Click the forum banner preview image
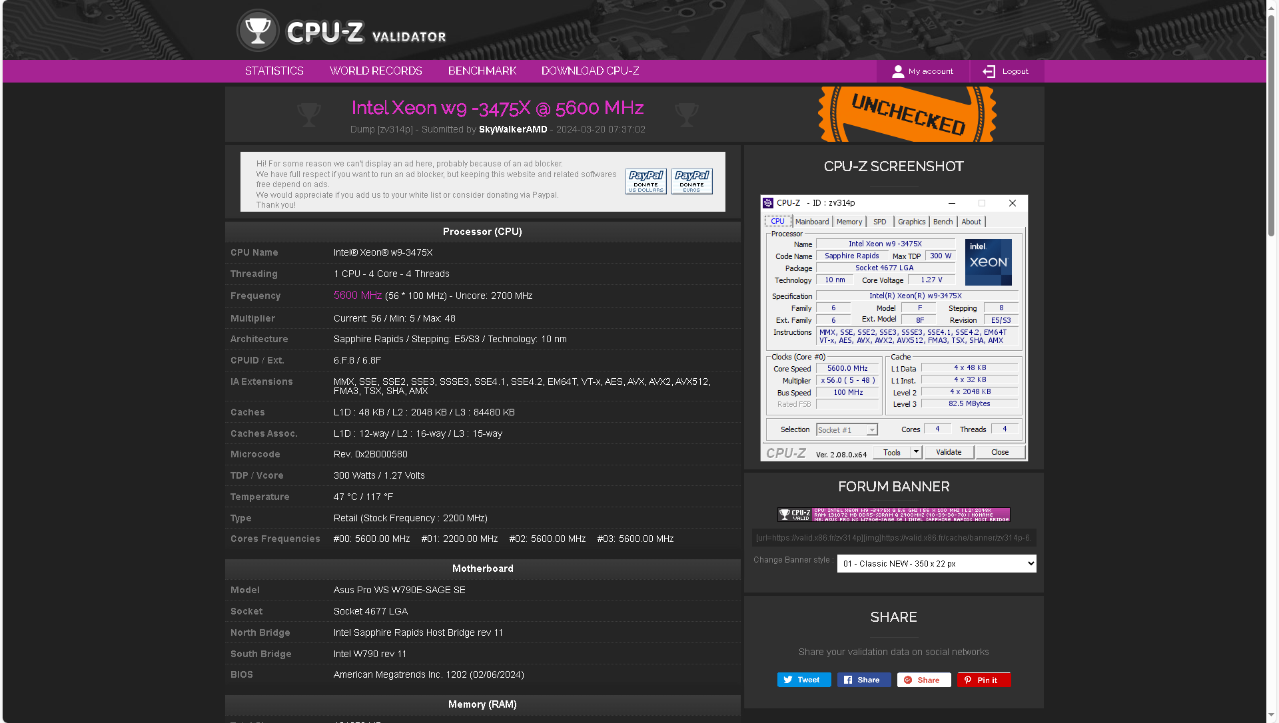The height and width of the screenshot is (723, 1279). pos(894,515)
